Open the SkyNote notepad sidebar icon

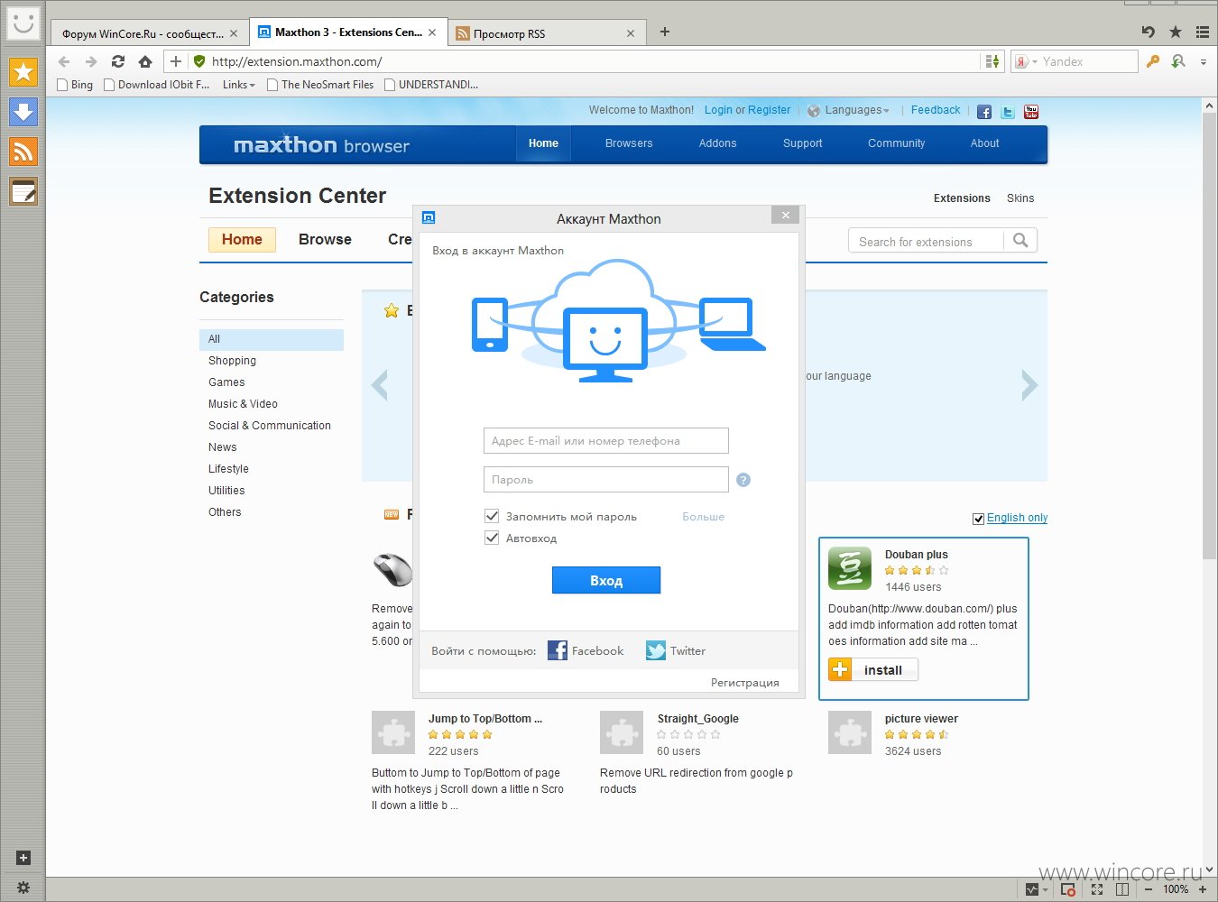coord(23,191)
